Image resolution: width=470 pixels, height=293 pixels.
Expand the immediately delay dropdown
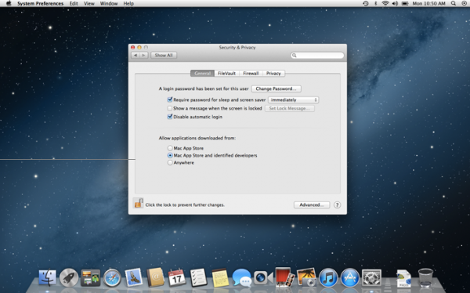pyautogui.click(x=294, y=99)
